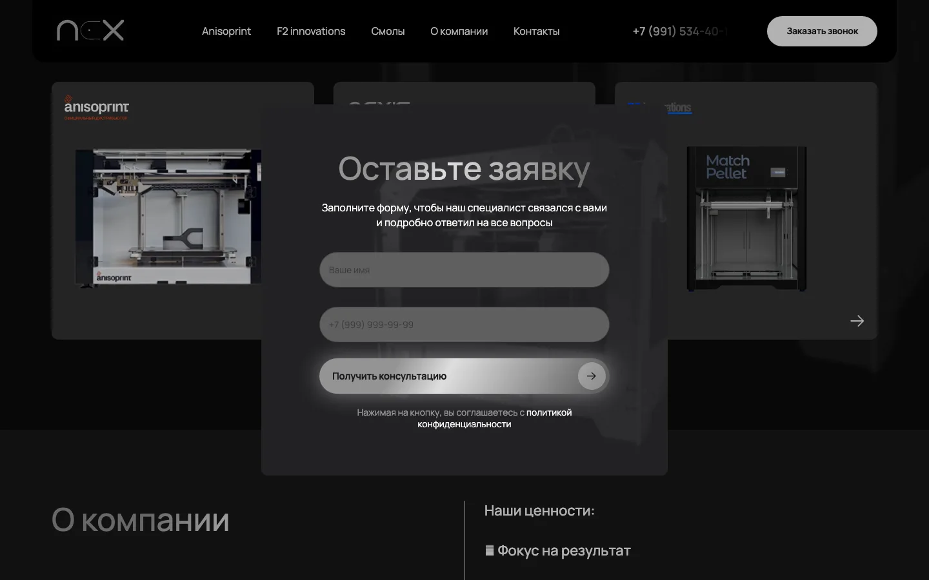Focus the phone number input field
The height and width of the screenshot is (580, 929).
coord(464,324)
